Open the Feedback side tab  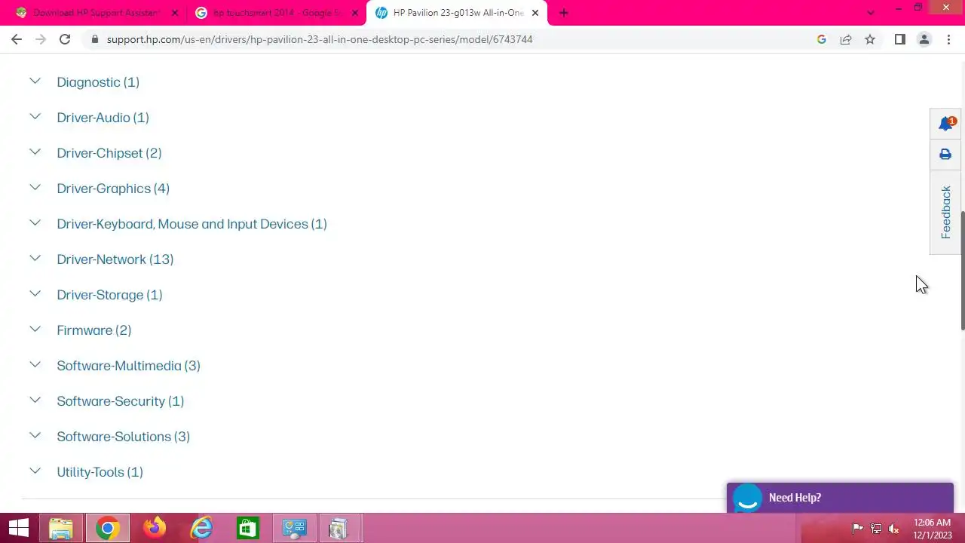point(945,212)
